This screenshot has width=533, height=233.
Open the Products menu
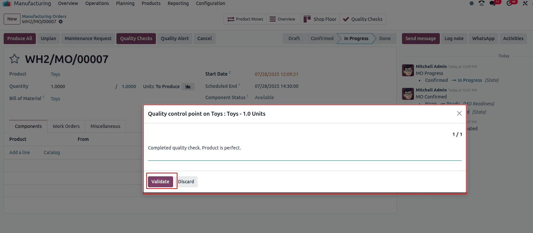click(151, 3)
